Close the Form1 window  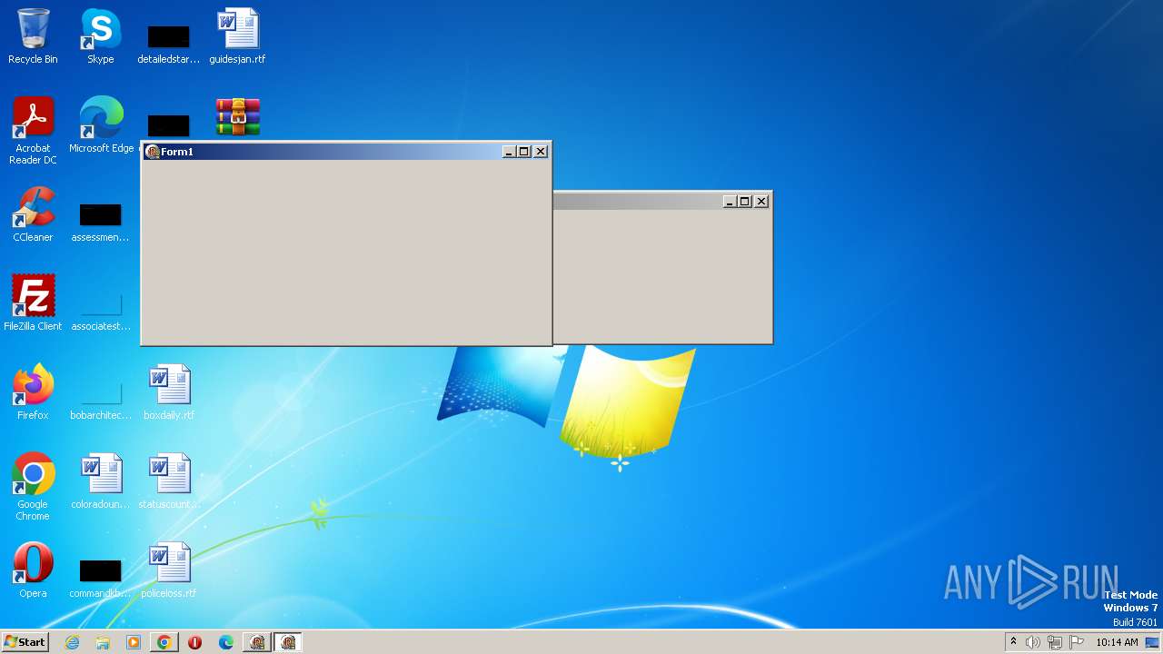(541, 152)
